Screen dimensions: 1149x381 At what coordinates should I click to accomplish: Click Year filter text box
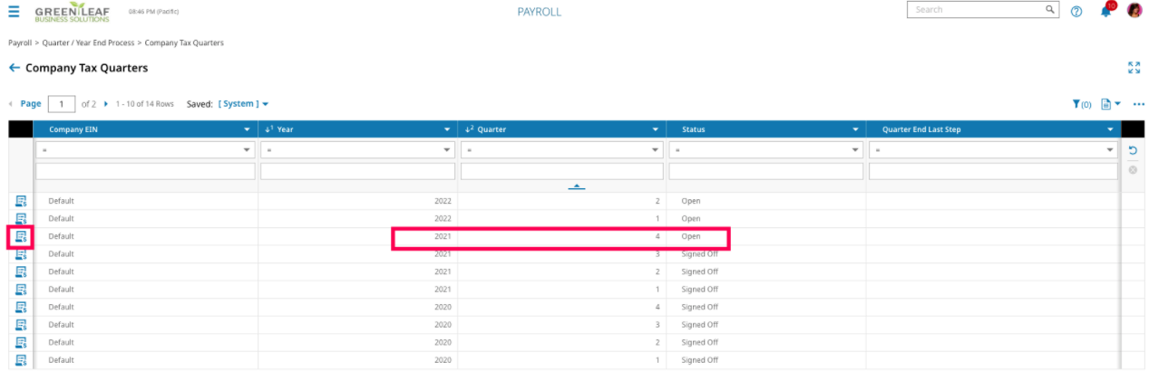357,171
